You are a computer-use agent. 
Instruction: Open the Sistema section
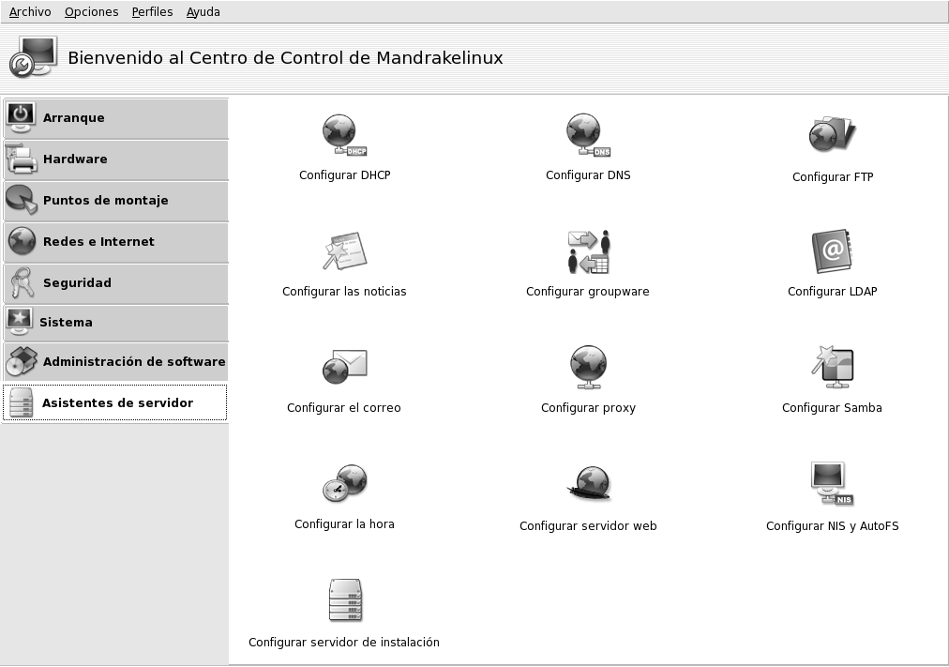[115, 323]
